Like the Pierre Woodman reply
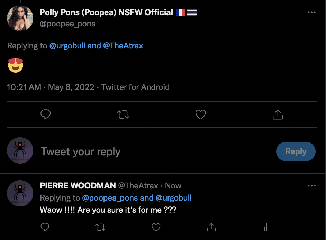The height and width of the screenshot is (240, 326). 156,227
